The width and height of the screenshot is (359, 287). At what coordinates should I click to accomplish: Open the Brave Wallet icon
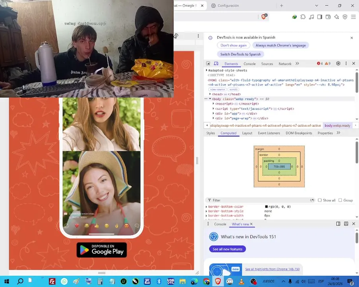328,17
